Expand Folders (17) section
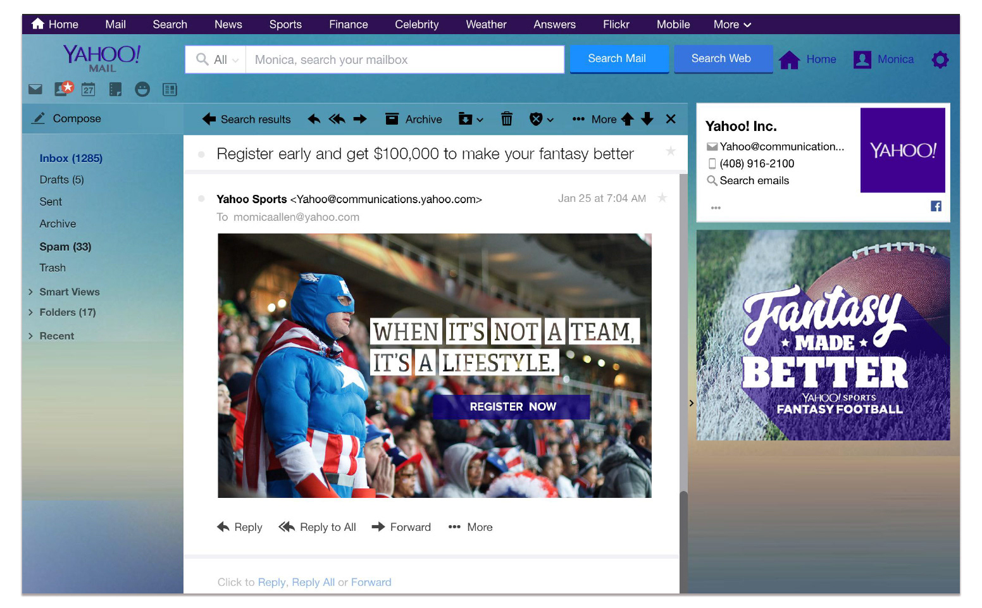 (x=62, y=312)
